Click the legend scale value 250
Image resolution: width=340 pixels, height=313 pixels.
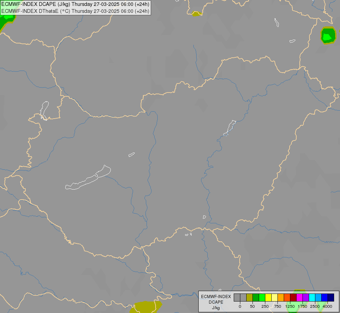(x=265, y=306)
